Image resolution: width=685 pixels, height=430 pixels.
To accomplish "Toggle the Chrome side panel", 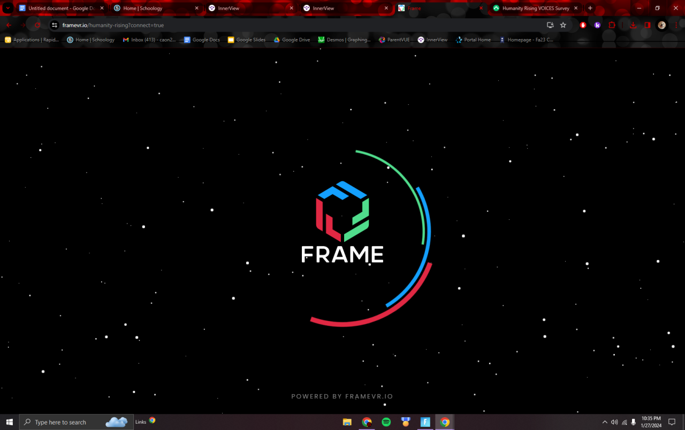I will point(647,25).
